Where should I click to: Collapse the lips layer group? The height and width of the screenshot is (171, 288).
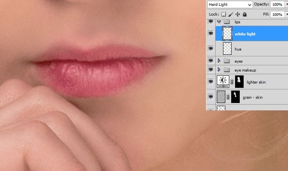coord(219,22)
